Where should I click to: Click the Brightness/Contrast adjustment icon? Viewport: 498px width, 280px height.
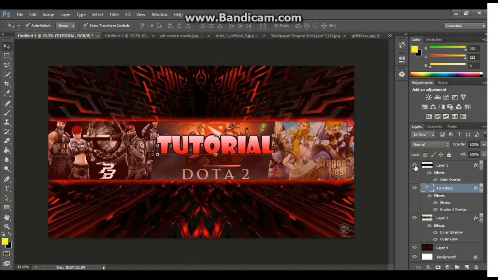(428, 97)
